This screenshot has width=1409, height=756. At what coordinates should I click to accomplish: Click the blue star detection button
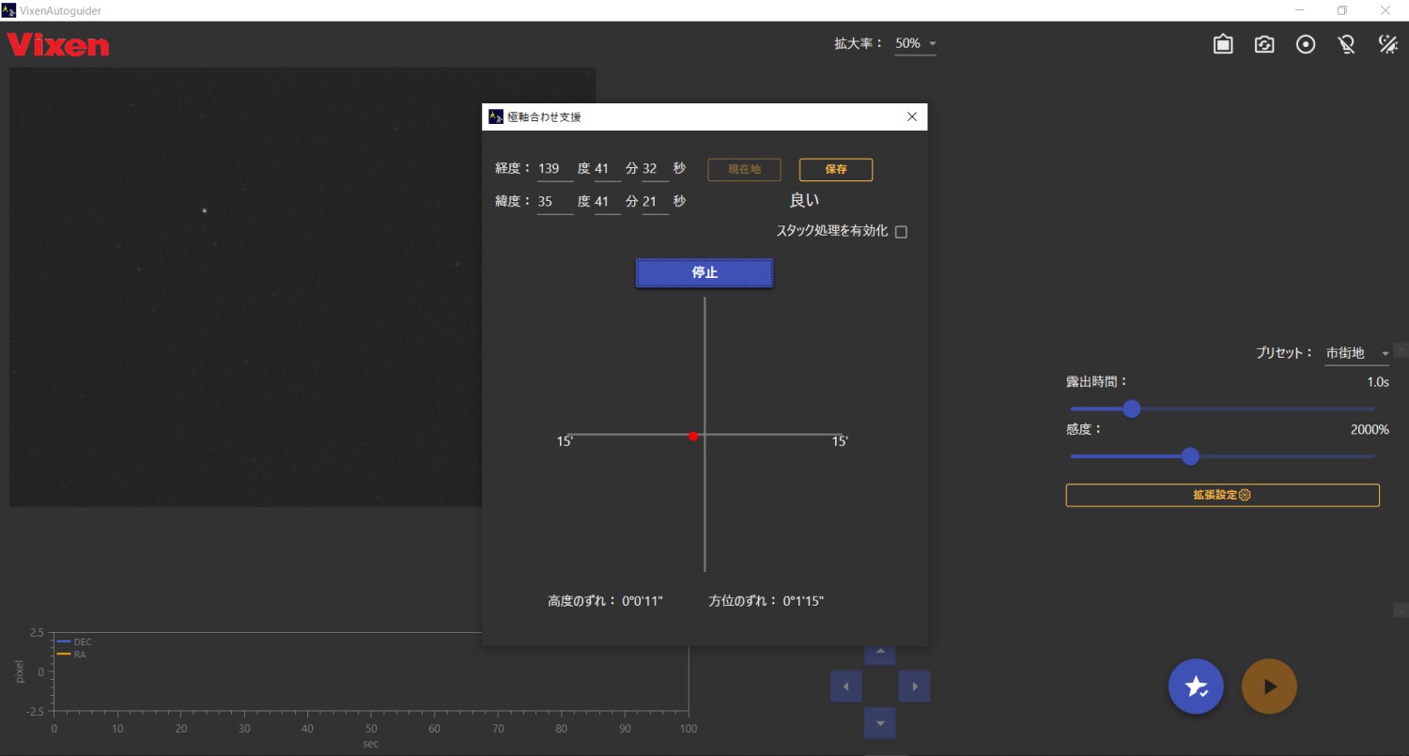pyautogui.click(x=1196, y=687)
